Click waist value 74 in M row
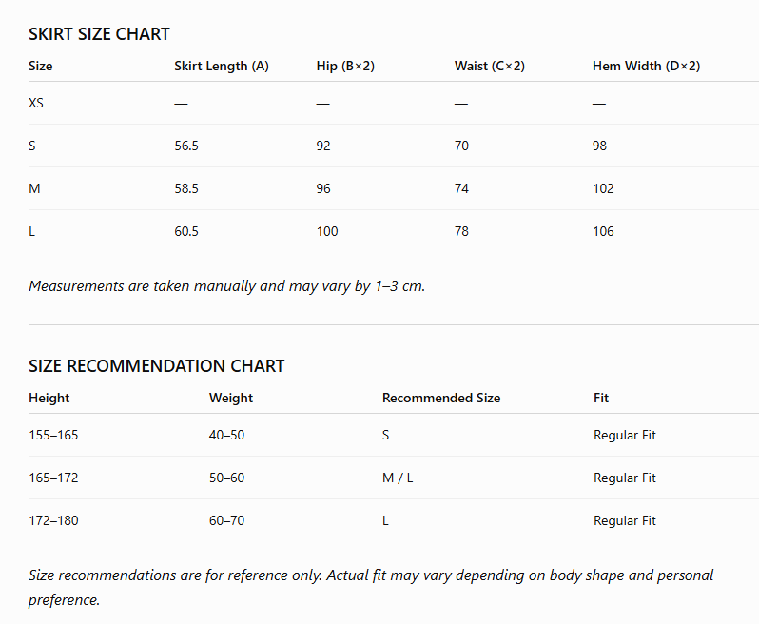 pyautogui.click(x=461, y=188)
